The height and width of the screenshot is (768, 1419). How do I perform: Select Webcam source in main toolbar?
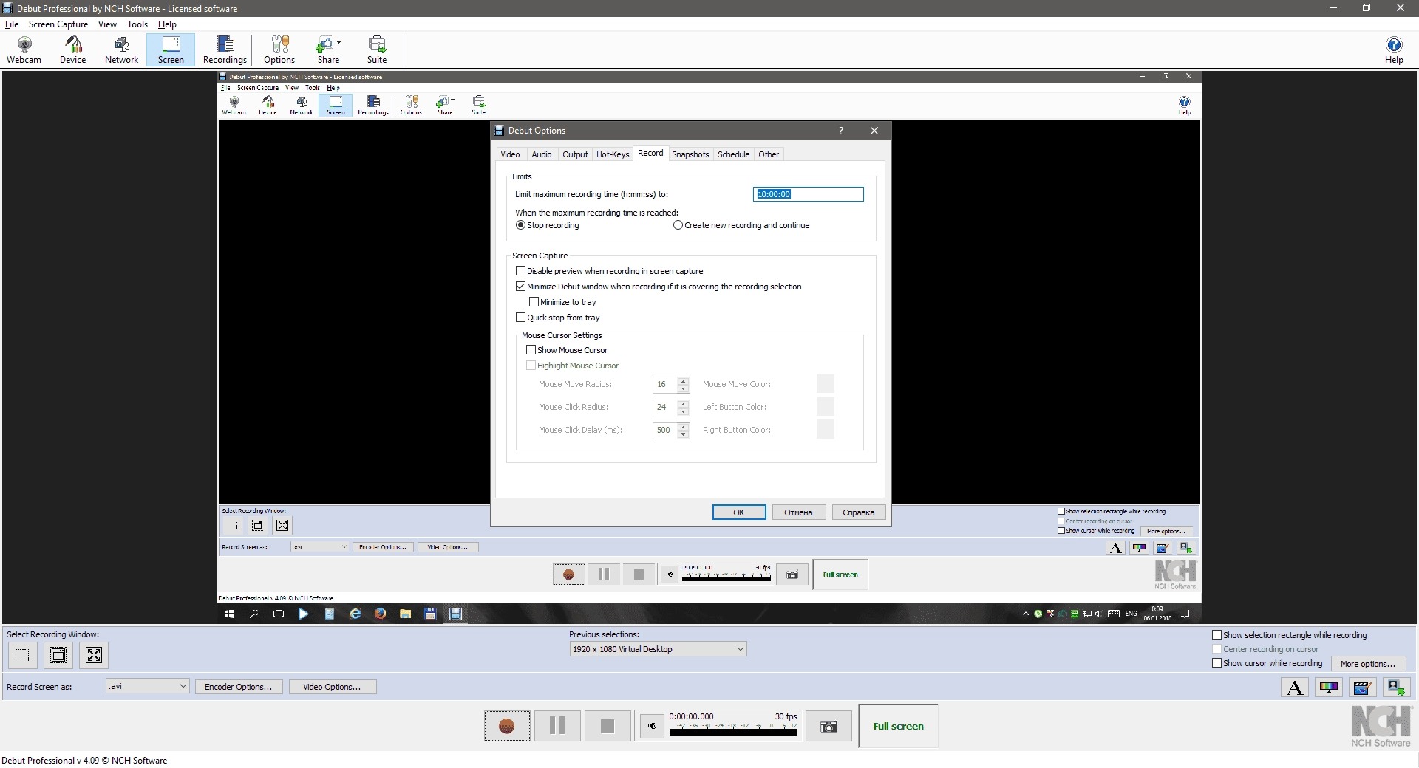pyautogui.click(x=24, y=50)
